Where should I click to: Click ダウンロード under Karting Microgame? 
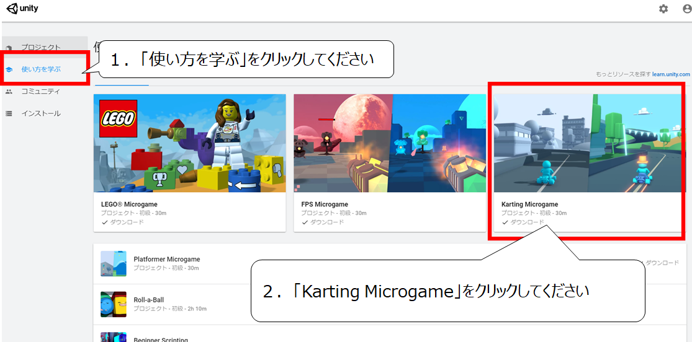click(x=523, y=222)
